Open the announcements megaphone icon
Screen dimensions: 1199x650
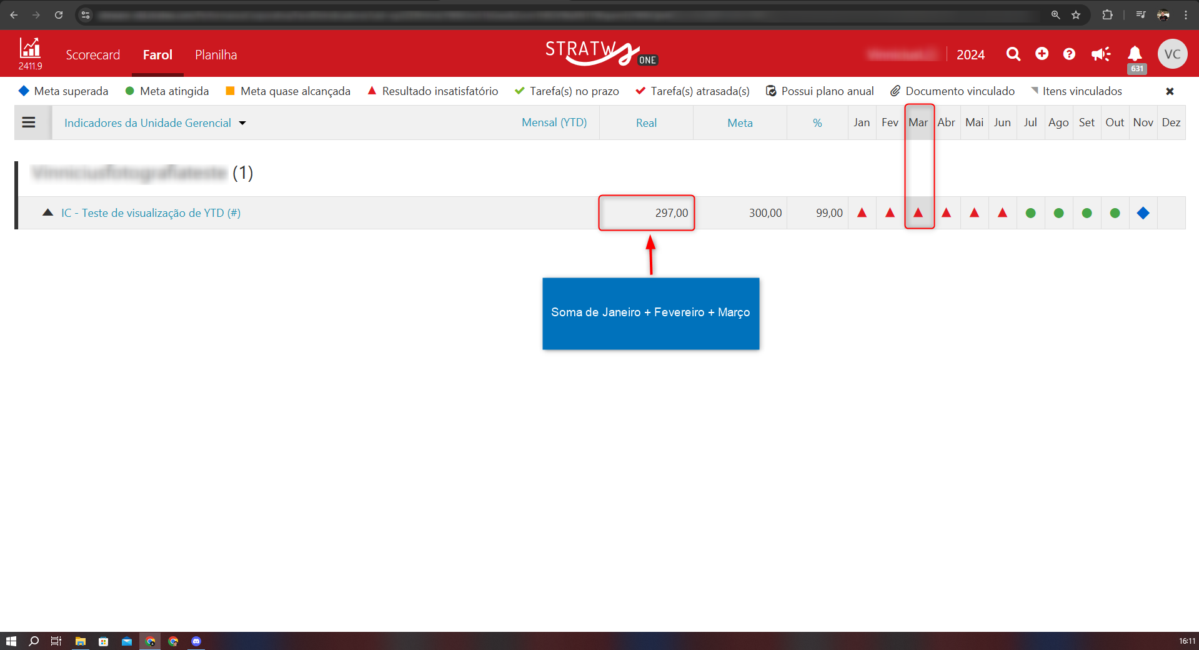[1101, 54]
